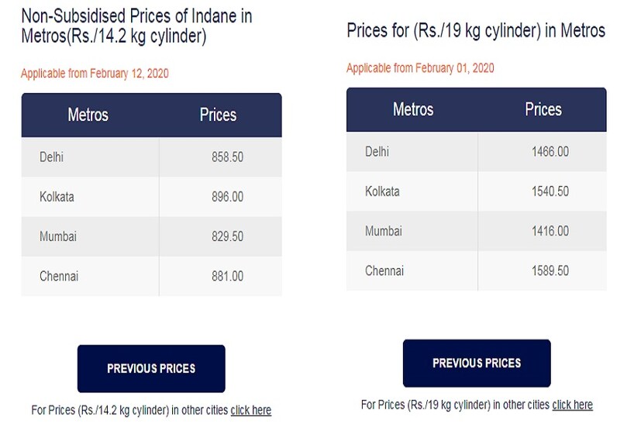
Task: Select Mumbai price 1416.00 cell
Action: pyautogui.click(x=550, y=231)
